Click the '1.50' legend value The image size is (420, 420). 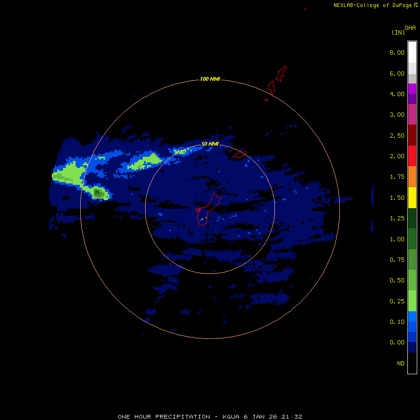[x=397, y=198]
